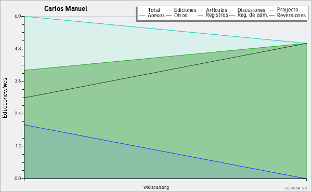312x192 pixels.
Task: Click the Ediciones legend label
Action: (x=185, y=10)
